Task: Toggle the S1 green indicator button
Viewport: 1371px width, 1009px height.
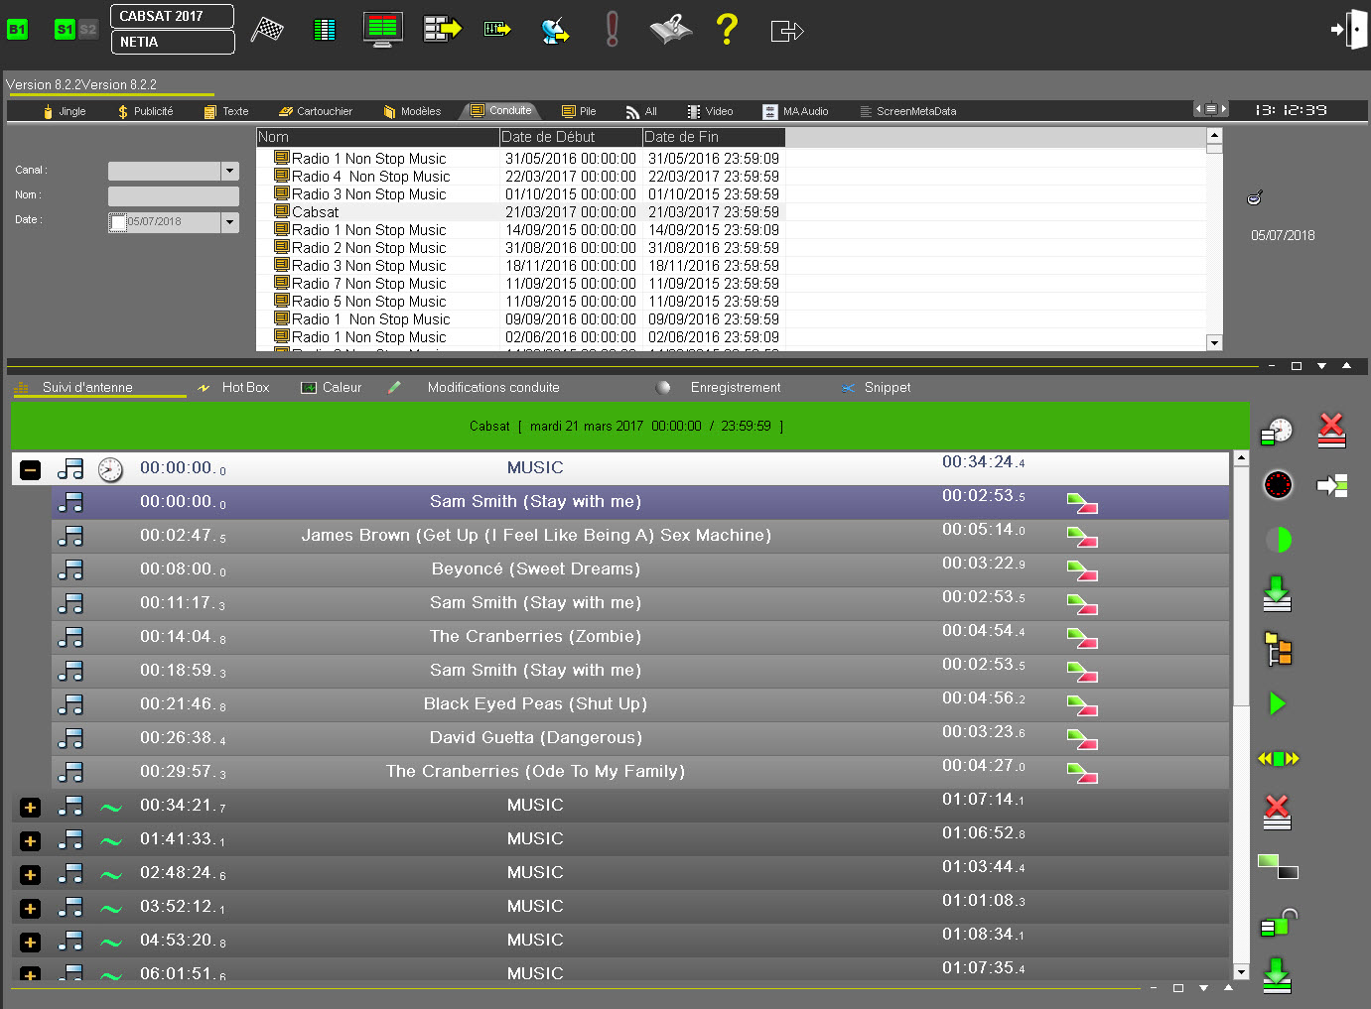Action: [65, 29]
